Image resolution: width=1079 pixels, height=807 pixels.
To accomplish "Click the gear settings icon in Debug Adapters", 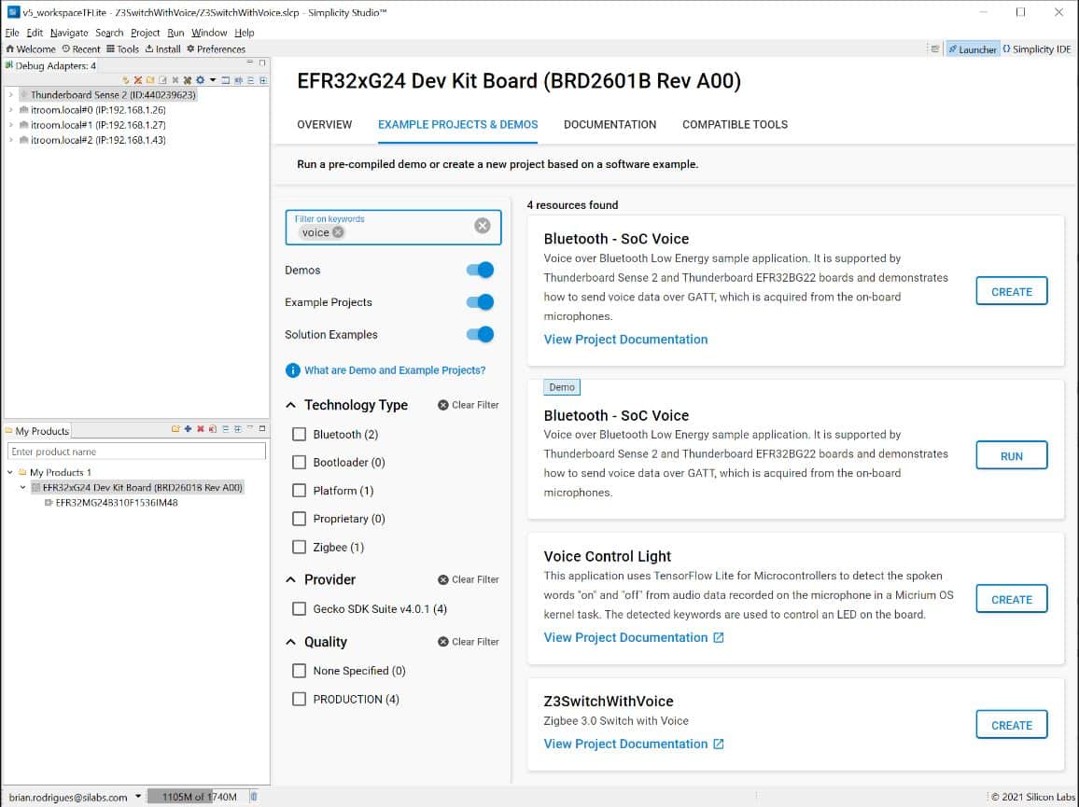I will point(201,80).
